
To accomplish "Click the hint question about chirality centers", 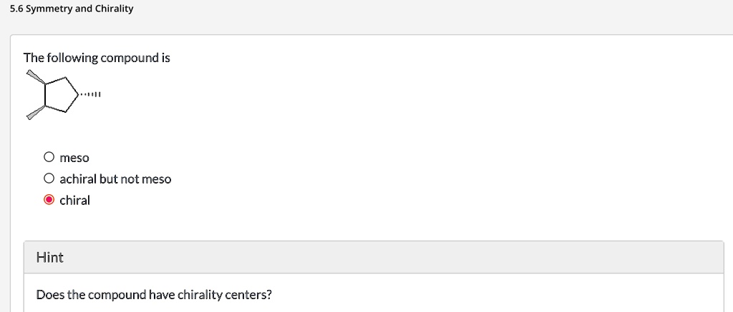I will pos(154,294).
